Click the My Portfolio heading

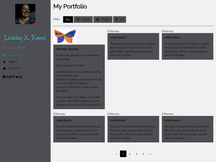point(70,6)
